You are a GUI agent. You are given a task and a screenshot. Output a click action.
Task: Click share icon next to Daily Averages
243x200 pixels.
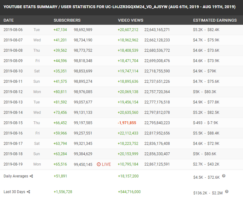[31, 176]
